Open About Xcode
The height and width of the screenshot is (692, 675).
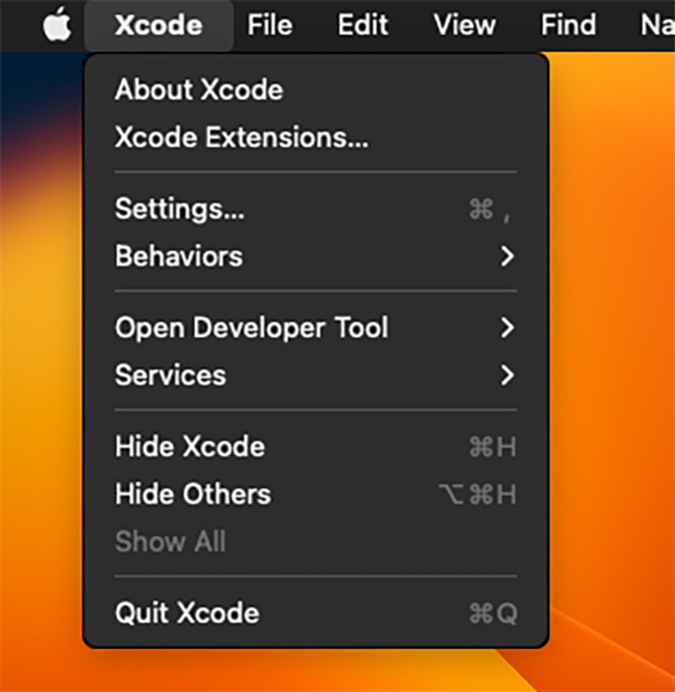198,89
